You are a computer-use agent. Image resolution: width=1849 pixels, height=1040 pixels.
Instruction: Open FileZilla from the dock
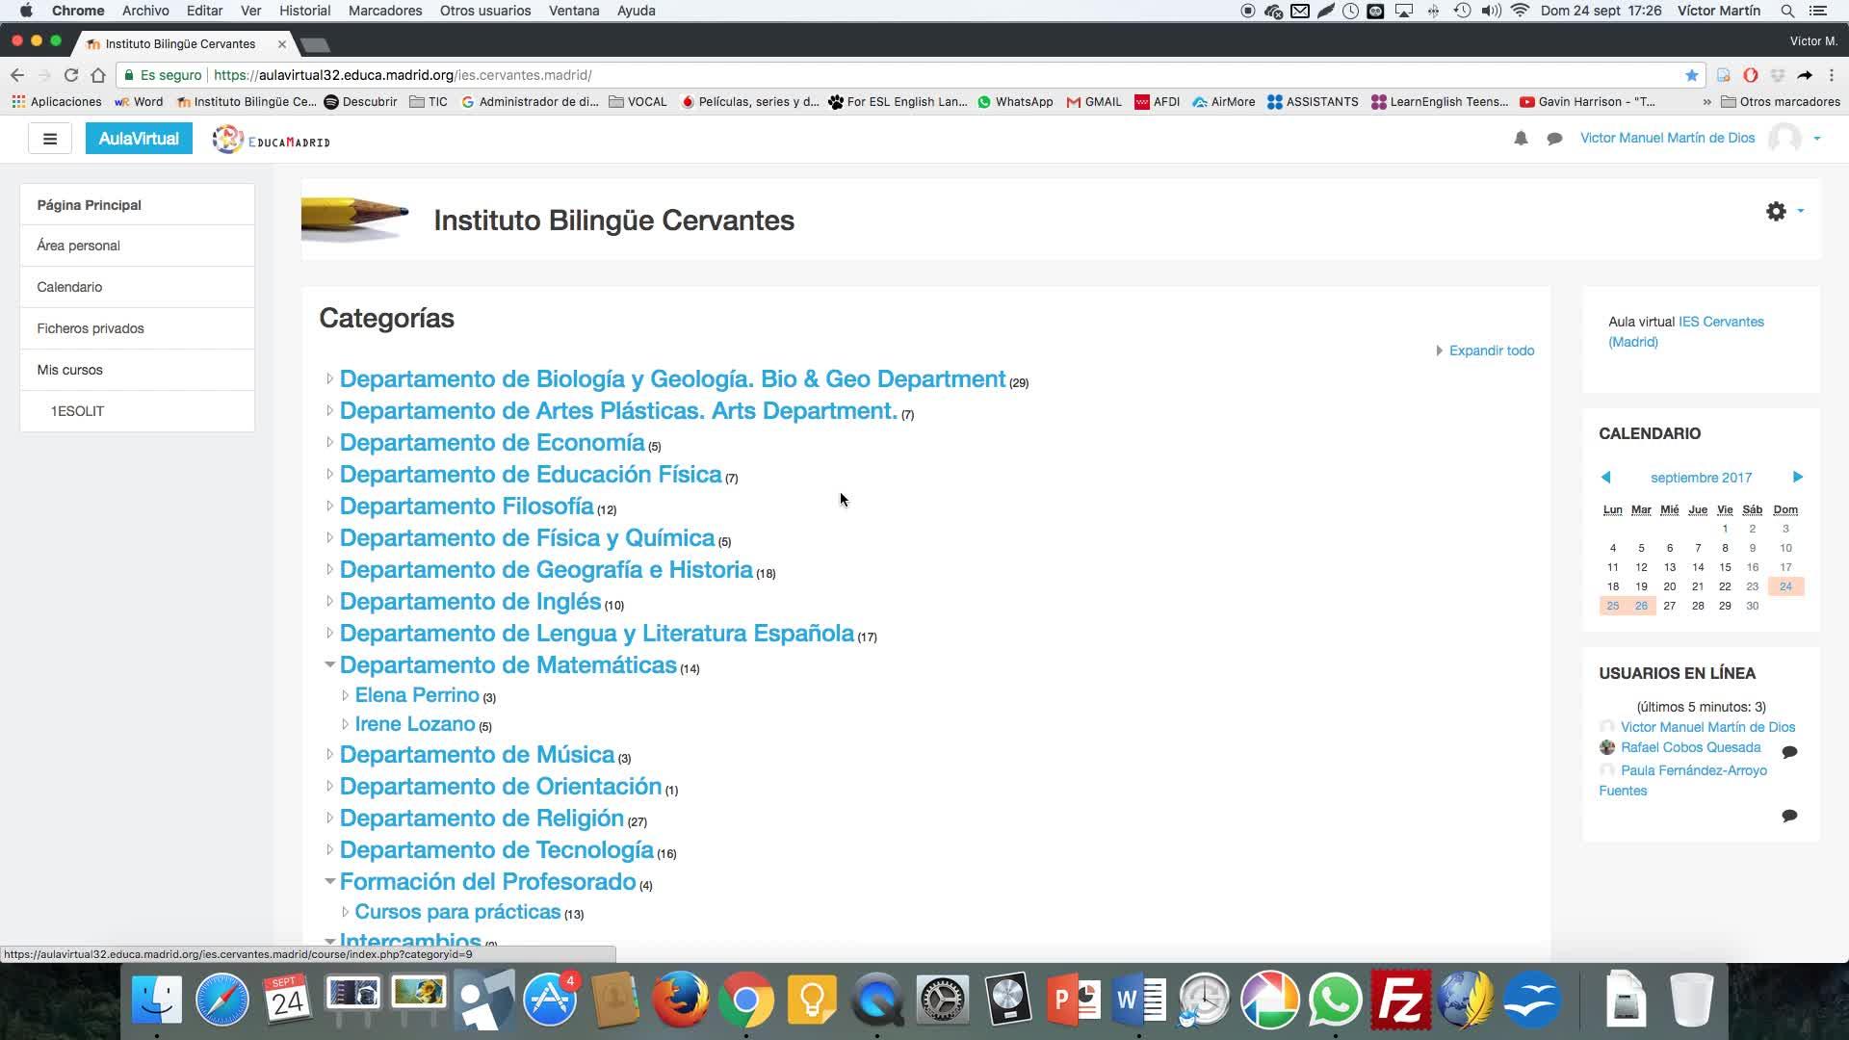coord(1399,1001)
